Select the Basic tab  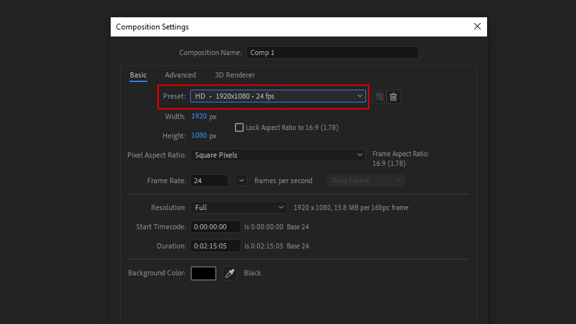(x=138, y=75)
